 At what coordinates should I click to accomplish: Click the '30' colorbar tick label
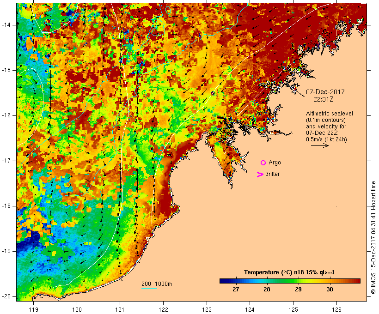(330, 289)
